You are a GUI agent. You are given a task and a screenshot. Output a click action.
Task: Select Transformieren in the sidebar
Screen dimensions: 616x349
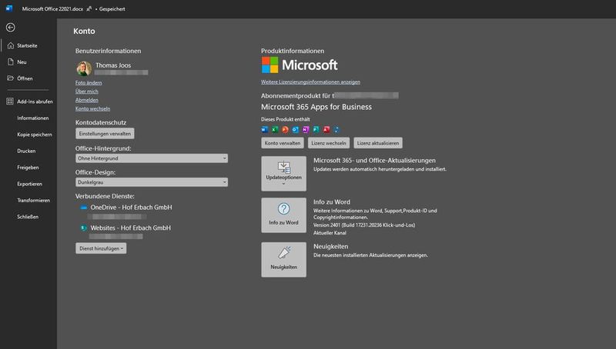[33, 201]
